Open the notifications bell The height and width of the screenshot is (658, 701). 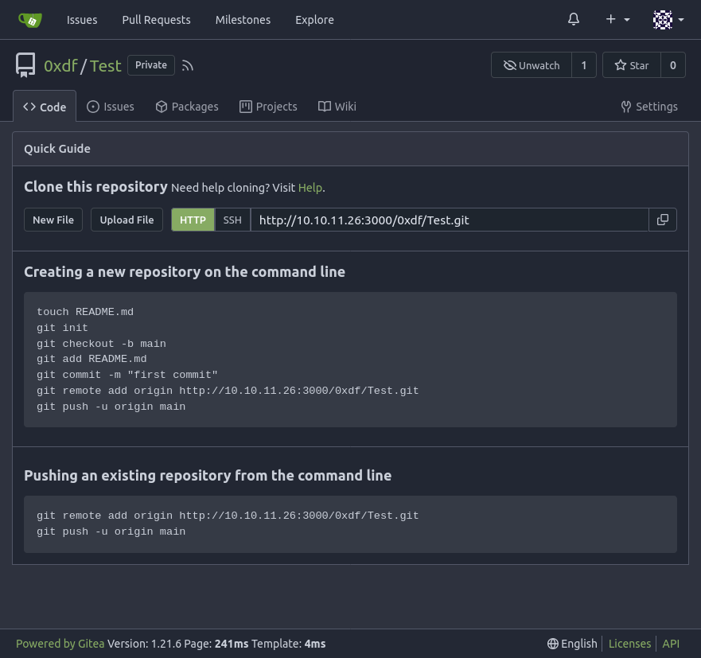(574, 20)
